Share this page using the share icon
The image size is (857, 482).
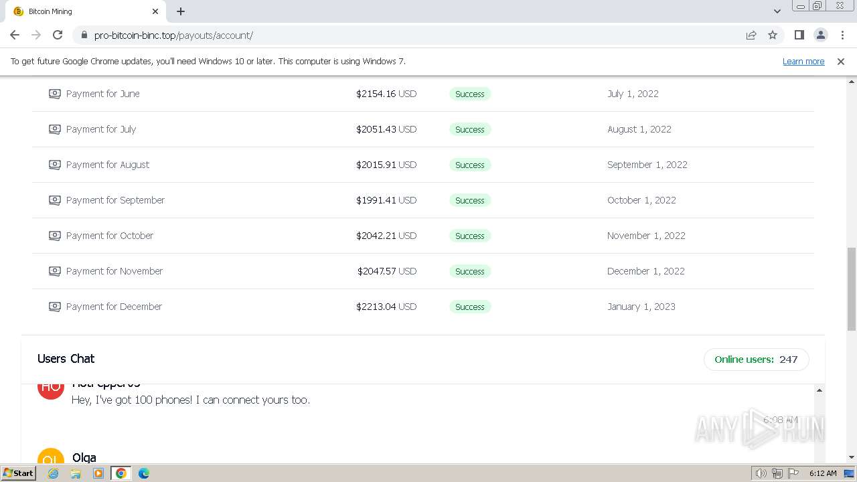click(x=751, y=35)
